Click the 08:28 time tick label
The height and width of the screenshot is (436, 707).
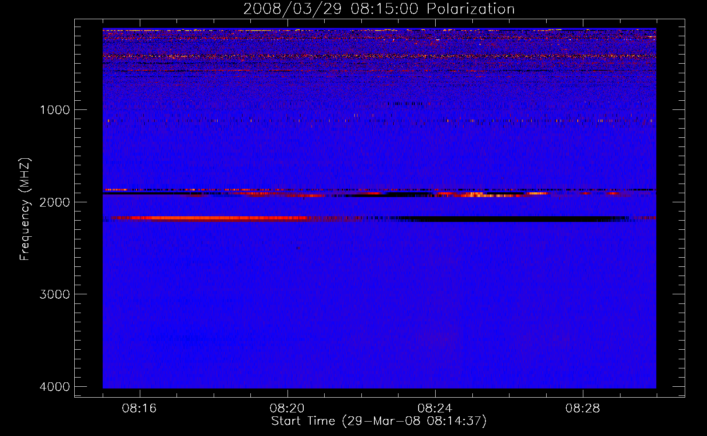[583, 409]
